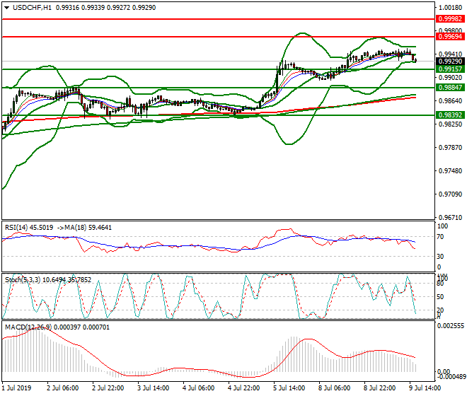Click the 0.99020 price scale value
This screenshot has height=396, width=467.
(x=451, y=78)
